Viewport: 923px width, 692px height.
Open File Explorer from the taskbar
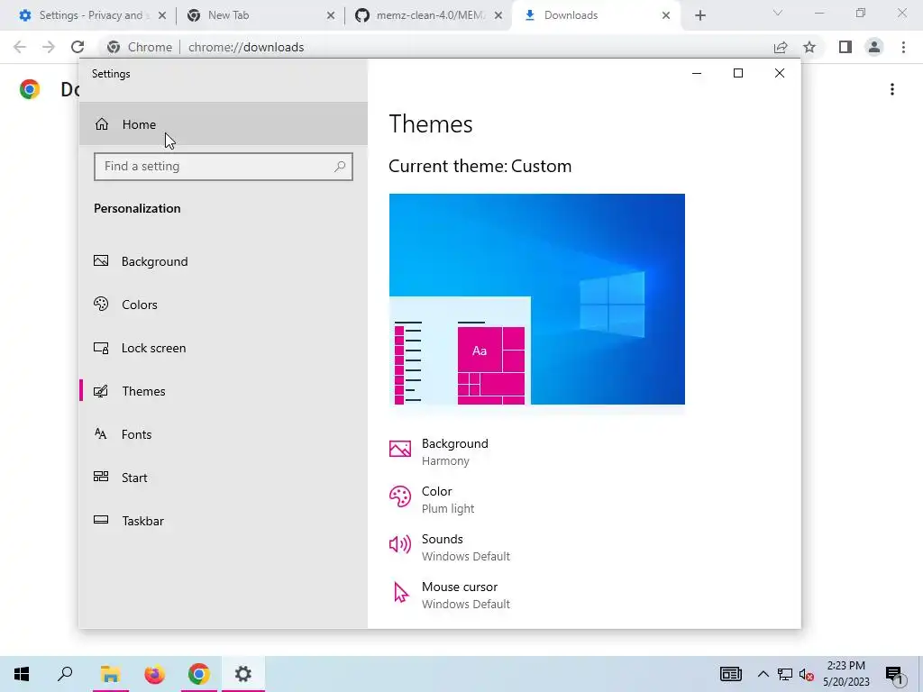(x=110, y=674)
